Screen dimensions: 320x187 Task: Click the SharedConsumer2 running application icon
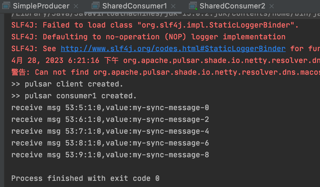(193, 6)
